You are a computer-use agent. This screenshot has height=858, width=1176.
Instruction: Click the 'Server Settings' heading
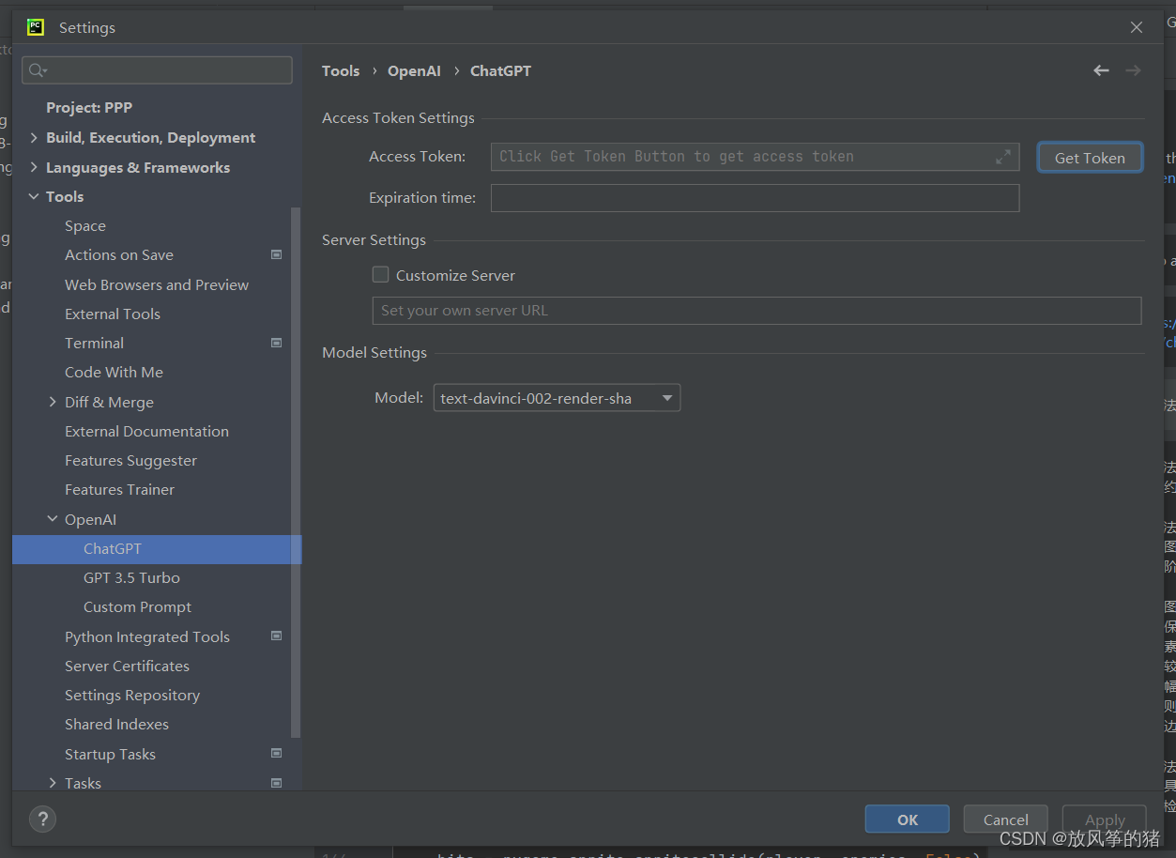pos(374,240)
